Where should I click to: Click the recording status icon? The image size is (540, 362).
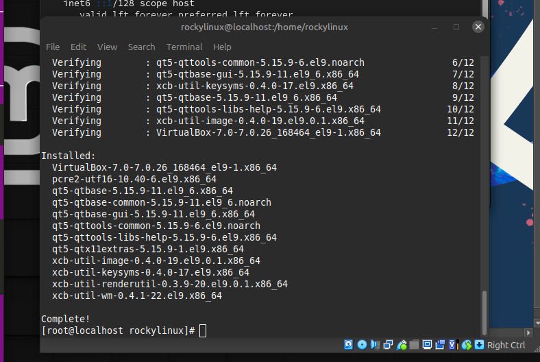coord(441,345)
